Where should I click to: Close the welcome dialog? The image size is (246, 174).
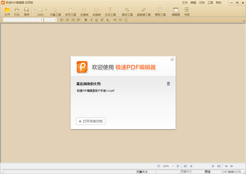click(x=172, y=60)
